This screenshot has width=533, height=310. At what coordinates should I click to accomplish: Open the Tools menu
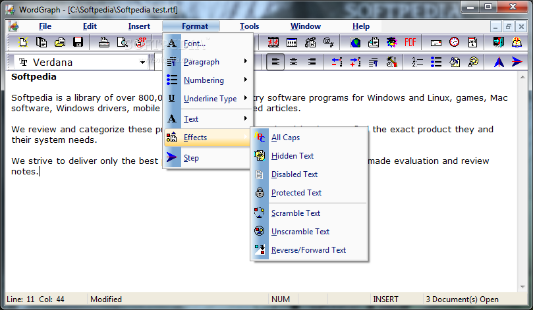click(249, 26)
